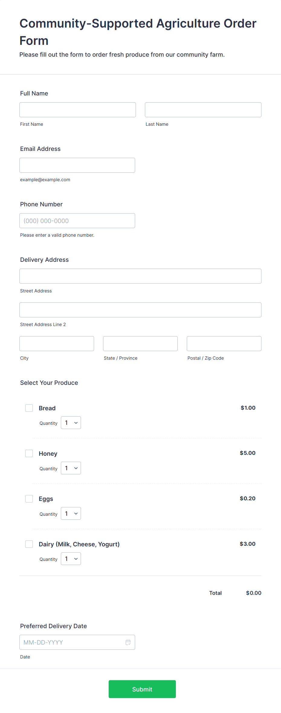Open the Bread quantity dropdown
This screenshot has width=281, height=713.
click(71, 423)
